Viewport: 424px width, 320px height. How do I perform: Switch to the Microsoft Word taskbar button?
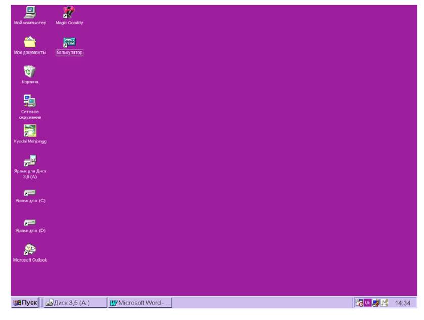[x=140, y=303]
